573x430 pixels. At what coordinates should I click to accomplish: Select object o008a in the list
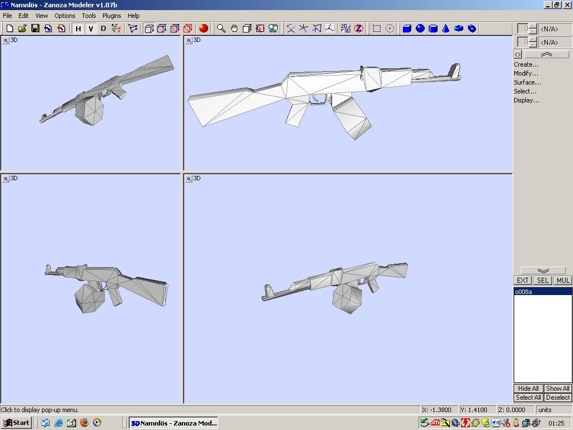click(524, 292)
